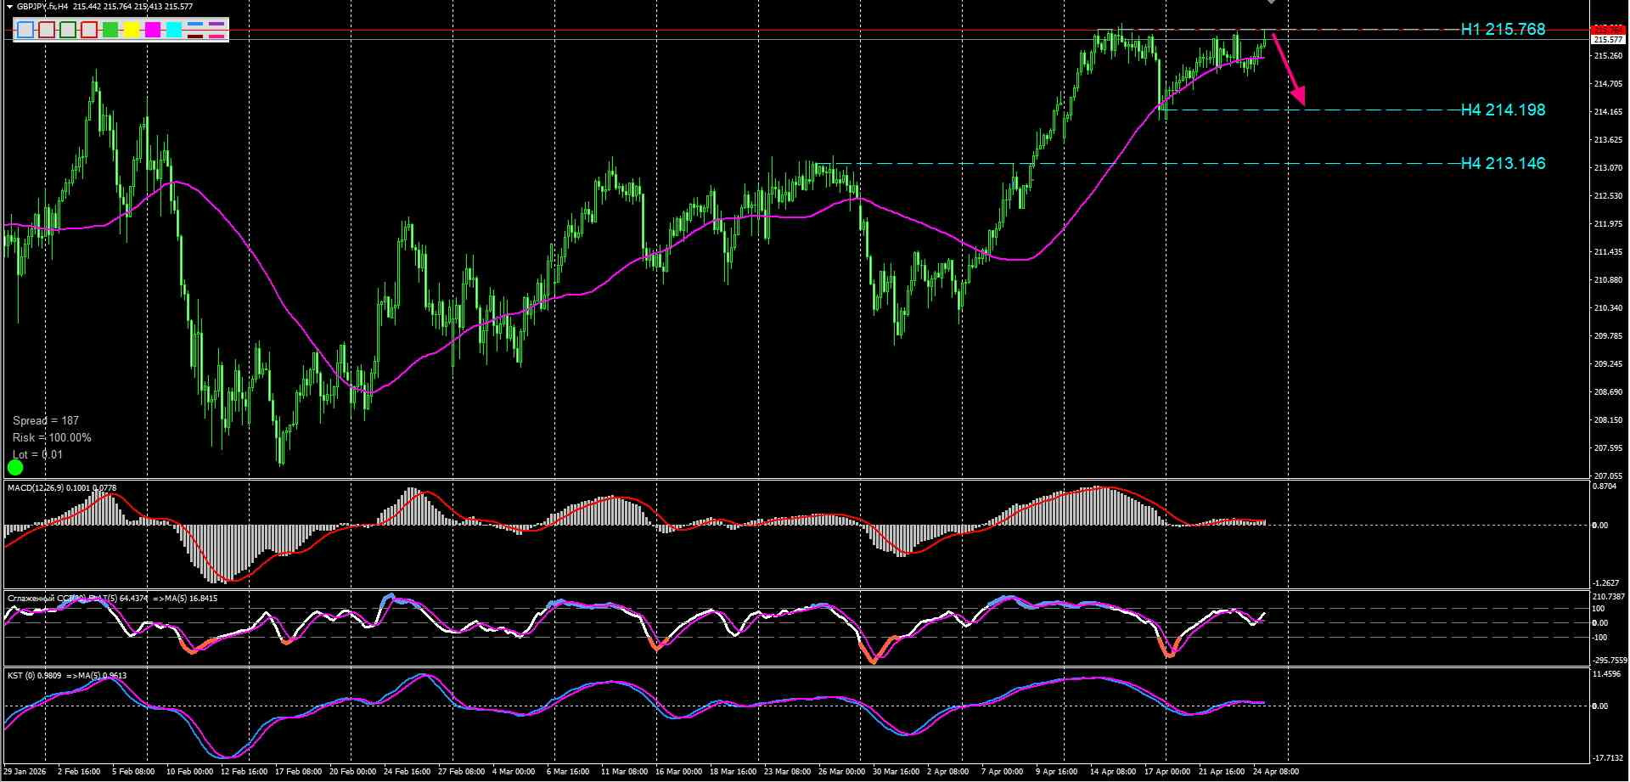The image size is (1630, 782).
Task: Click the 29 Jan 2026 date label
Action: [25, 772]
